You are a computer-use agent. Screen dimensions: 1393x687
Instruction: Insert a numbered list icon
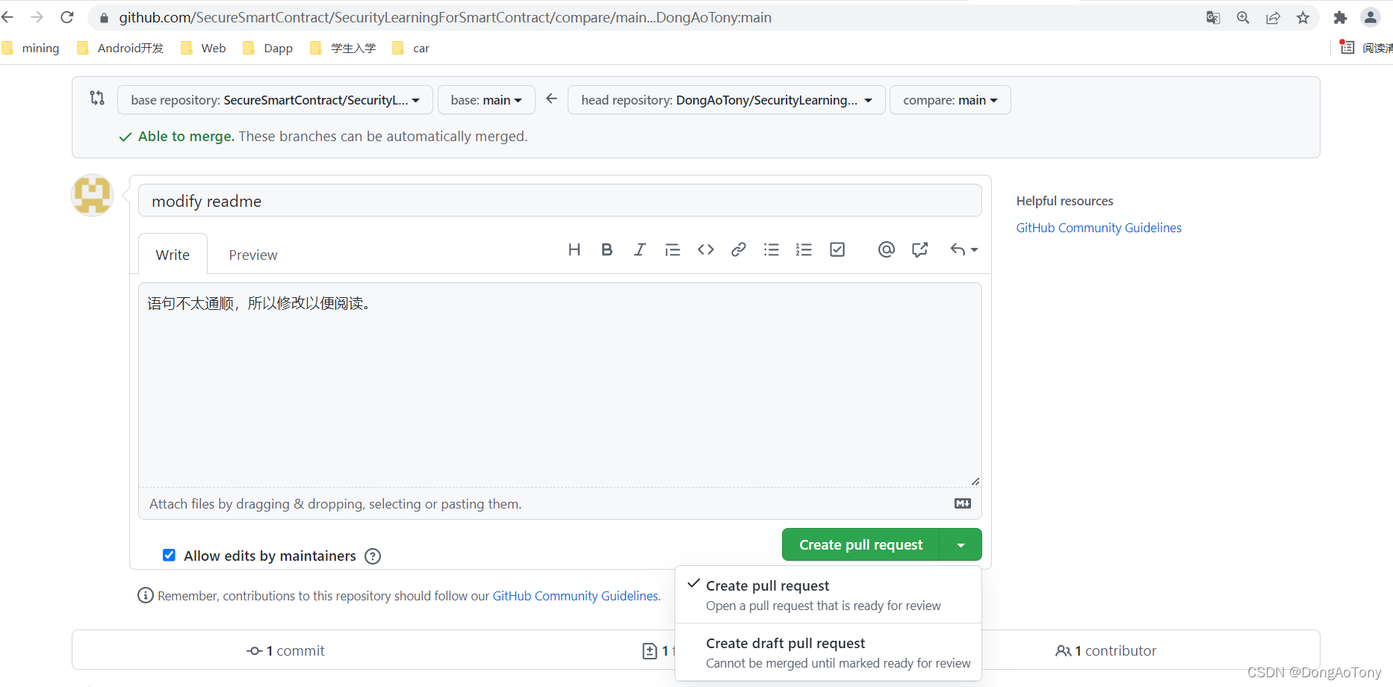[x=804, y=249]
